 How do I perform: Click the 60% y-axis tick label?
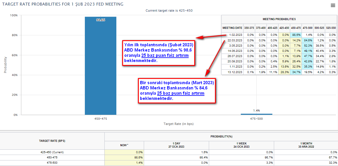click(15, 55)
